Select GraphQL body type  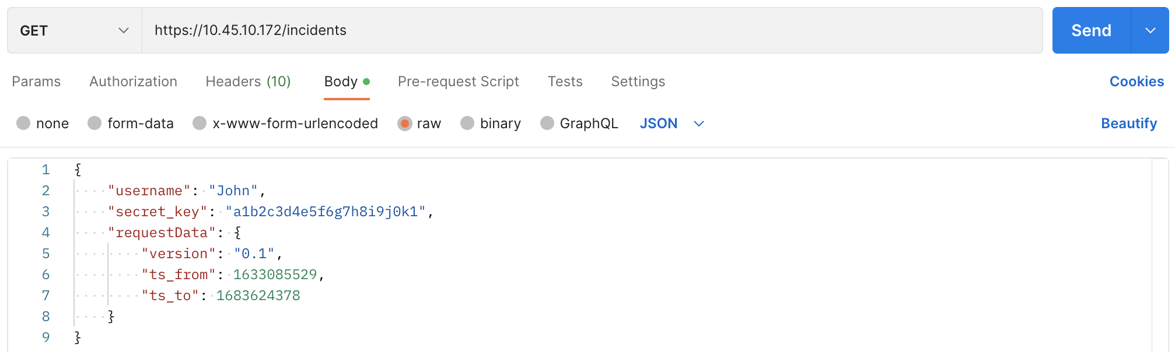click(547, 124)
